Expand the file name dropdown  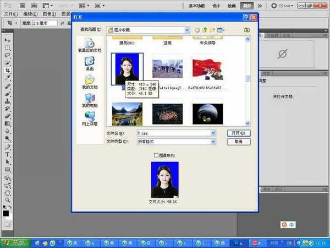pyautogui.click(x=213, y=133)
